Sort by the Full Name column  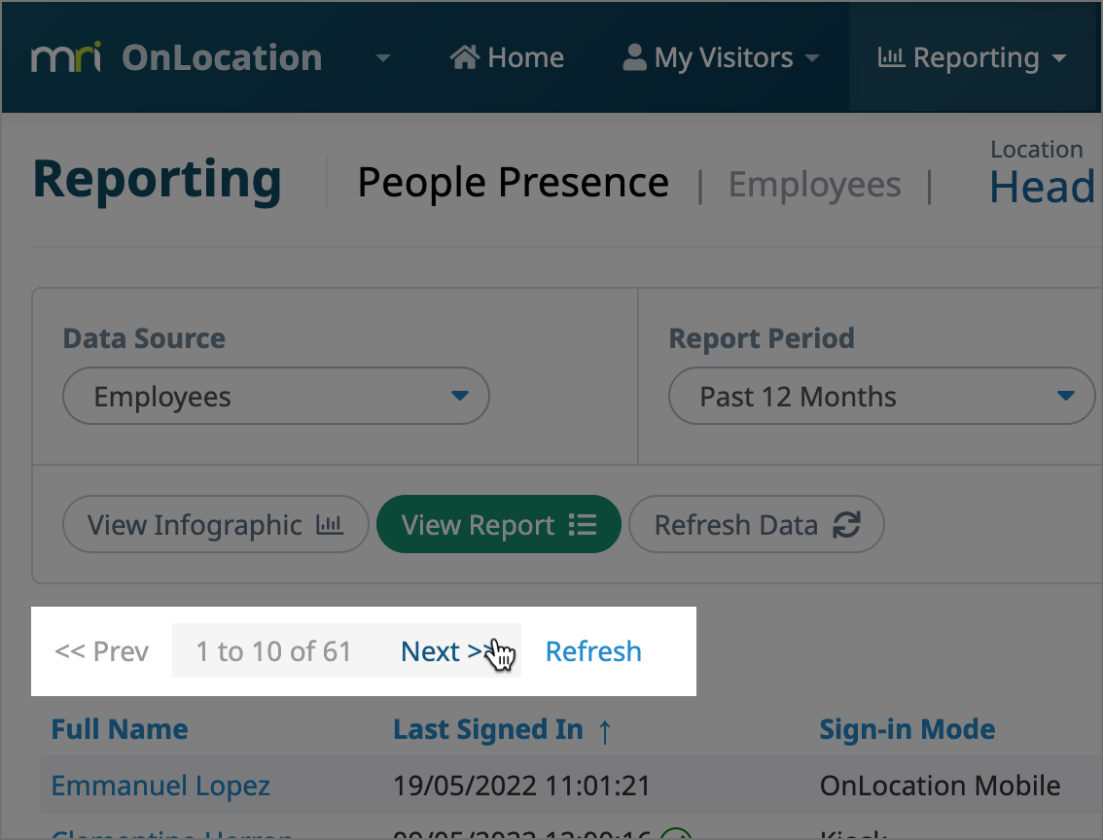(x=120, y=729)
